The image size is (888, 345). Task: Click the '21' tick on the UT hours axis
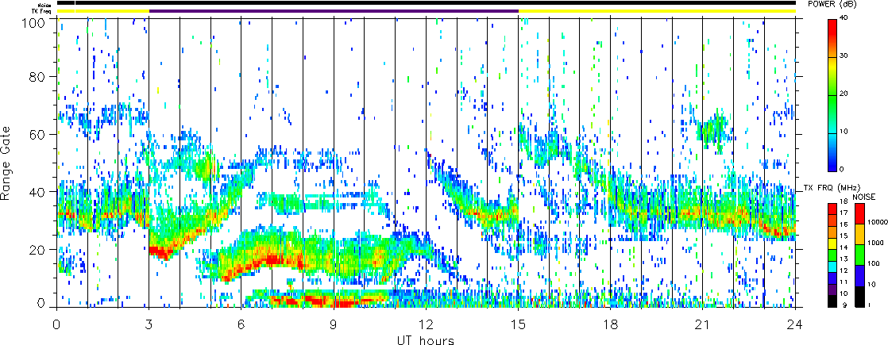pos(703,324)
